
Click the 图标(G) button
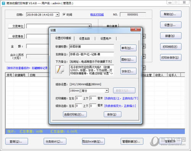[128, 59]
